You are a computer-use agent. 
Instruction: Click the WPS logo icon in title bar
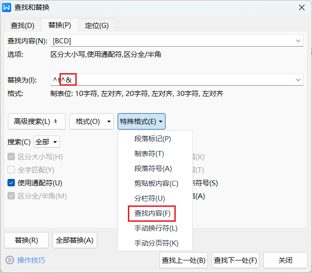[x=7, y=7]
